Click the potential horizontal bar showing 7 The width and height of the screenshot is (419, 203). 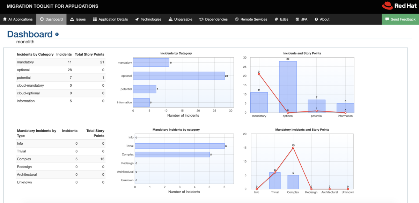tap(145, 89)
